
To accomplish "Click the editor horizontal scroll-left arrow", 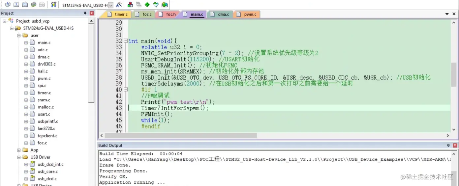I will click(x=102, y=136).
